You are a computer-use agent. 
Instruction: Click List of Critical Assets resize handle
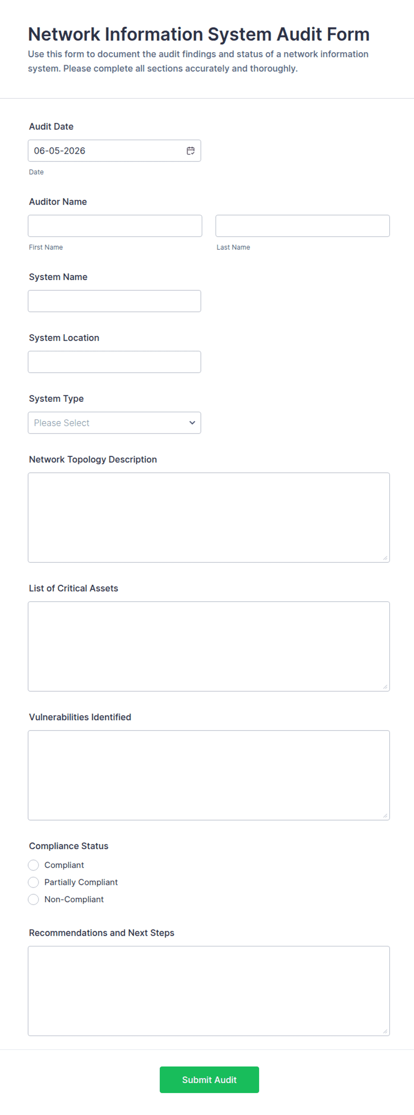coord(385,687)
